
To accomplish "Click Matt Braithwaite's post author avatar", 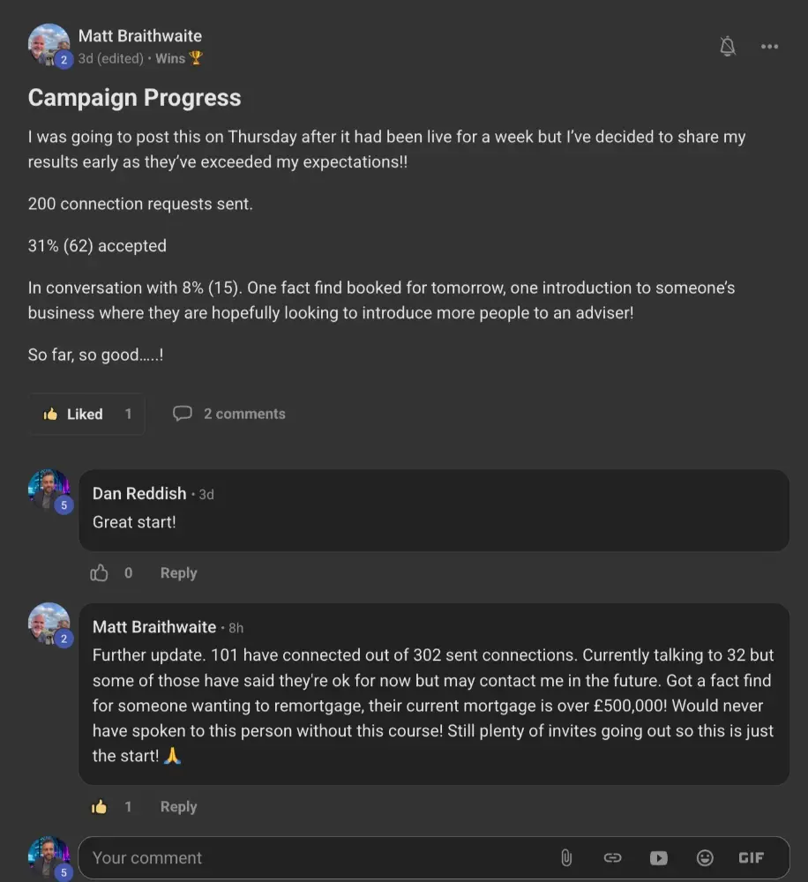I will tap(49, 44).
